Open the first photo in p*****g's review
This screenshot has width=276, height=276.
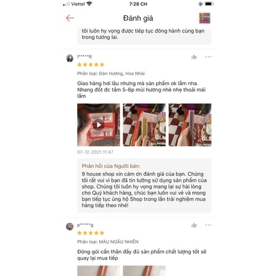pos(99,270)
